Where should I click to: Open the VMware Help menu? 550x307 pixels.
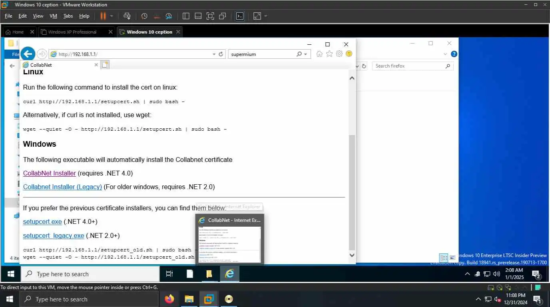point(84,16)
